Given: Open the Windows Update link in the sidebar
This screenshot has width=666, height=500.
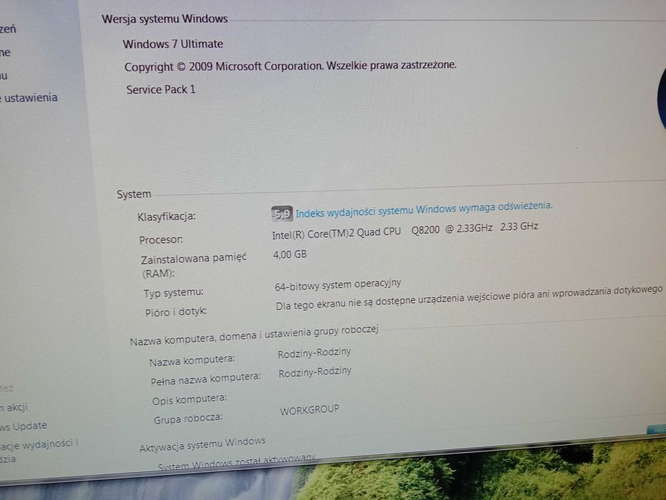Looking at the screenshot, I should (x=24, y=426).
